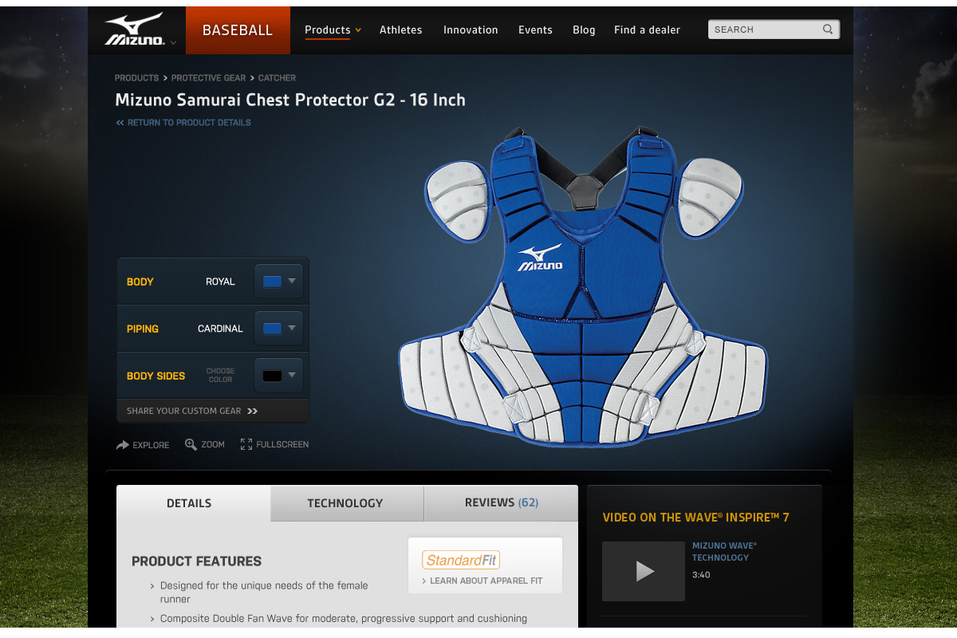
Task: Open the Piping color dropdown
Action: point(278,329)
